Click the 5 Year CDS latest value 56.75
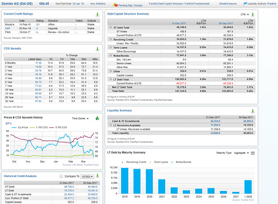This screenshot has height=204, width=278. pyautogui.click(x=38, y=82)
